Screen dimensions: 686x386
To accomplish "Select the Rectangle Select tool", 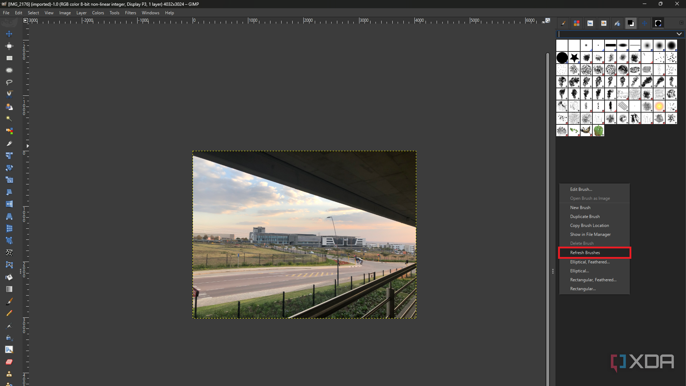I will click(x=9, y=58).
